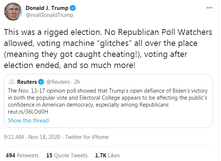Open the reut.rs/36LOd0H link

click(x=28, y=112)
